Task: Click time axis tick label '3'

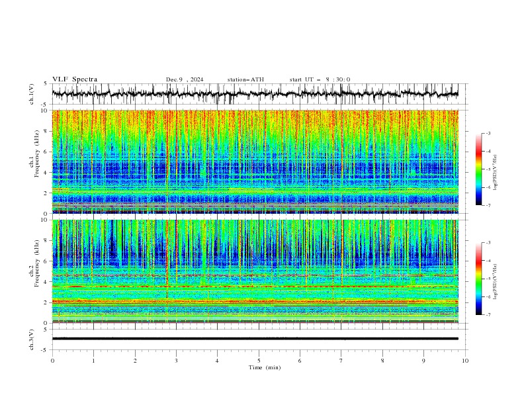Action: click(x=176, y=361)
